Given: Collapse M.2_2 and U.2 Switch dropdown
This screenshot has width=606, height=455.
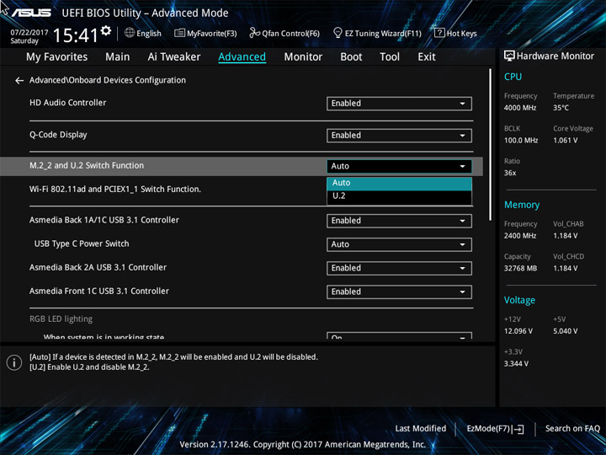Looking at the screenshot, I should tap(399, 166).
